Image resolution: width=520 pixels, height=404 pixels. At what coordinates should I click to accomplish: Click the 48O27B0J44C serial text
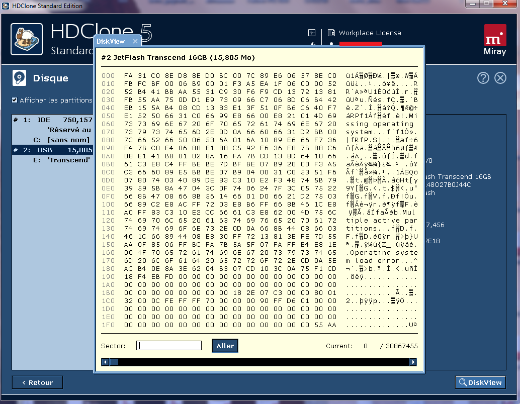(x=449, y=184)
